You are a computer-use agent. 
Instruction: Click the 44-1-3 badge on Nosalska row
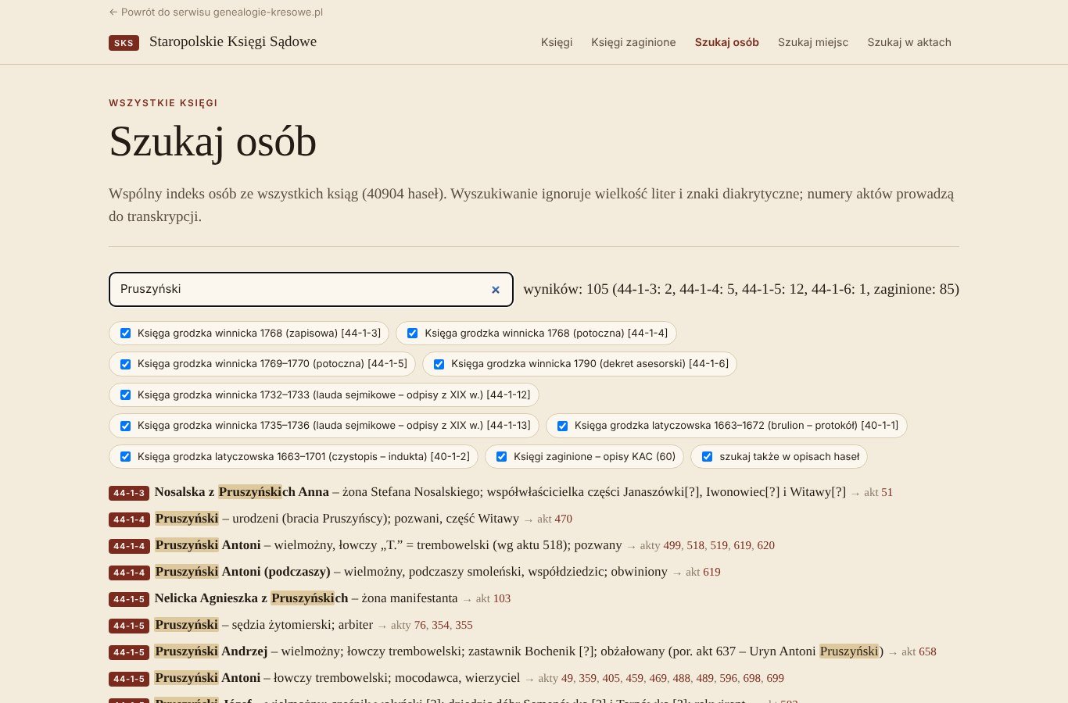(129, 493)
